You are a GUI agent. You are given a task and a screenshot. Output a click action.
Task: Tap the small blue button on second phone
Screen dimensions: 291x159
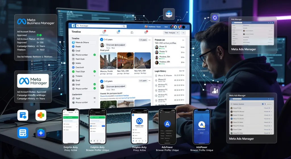click(x=103, y=126)
